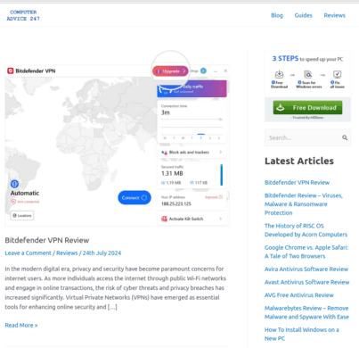Viewport: 359px width, 348px height.
Task: Open the Guides menu item
Action: tap(303, 15)
